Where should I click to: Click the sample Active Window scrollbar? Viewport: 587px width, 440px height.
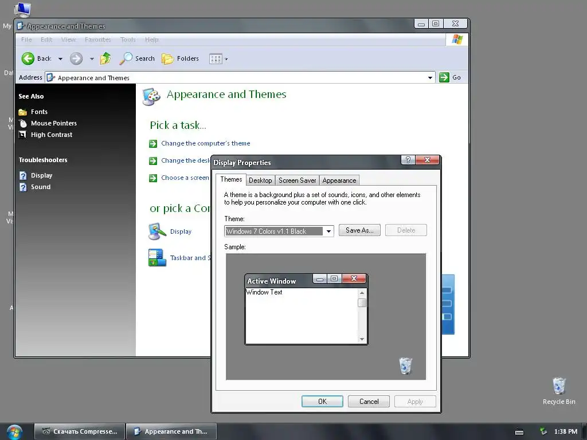tap(362, 316)
